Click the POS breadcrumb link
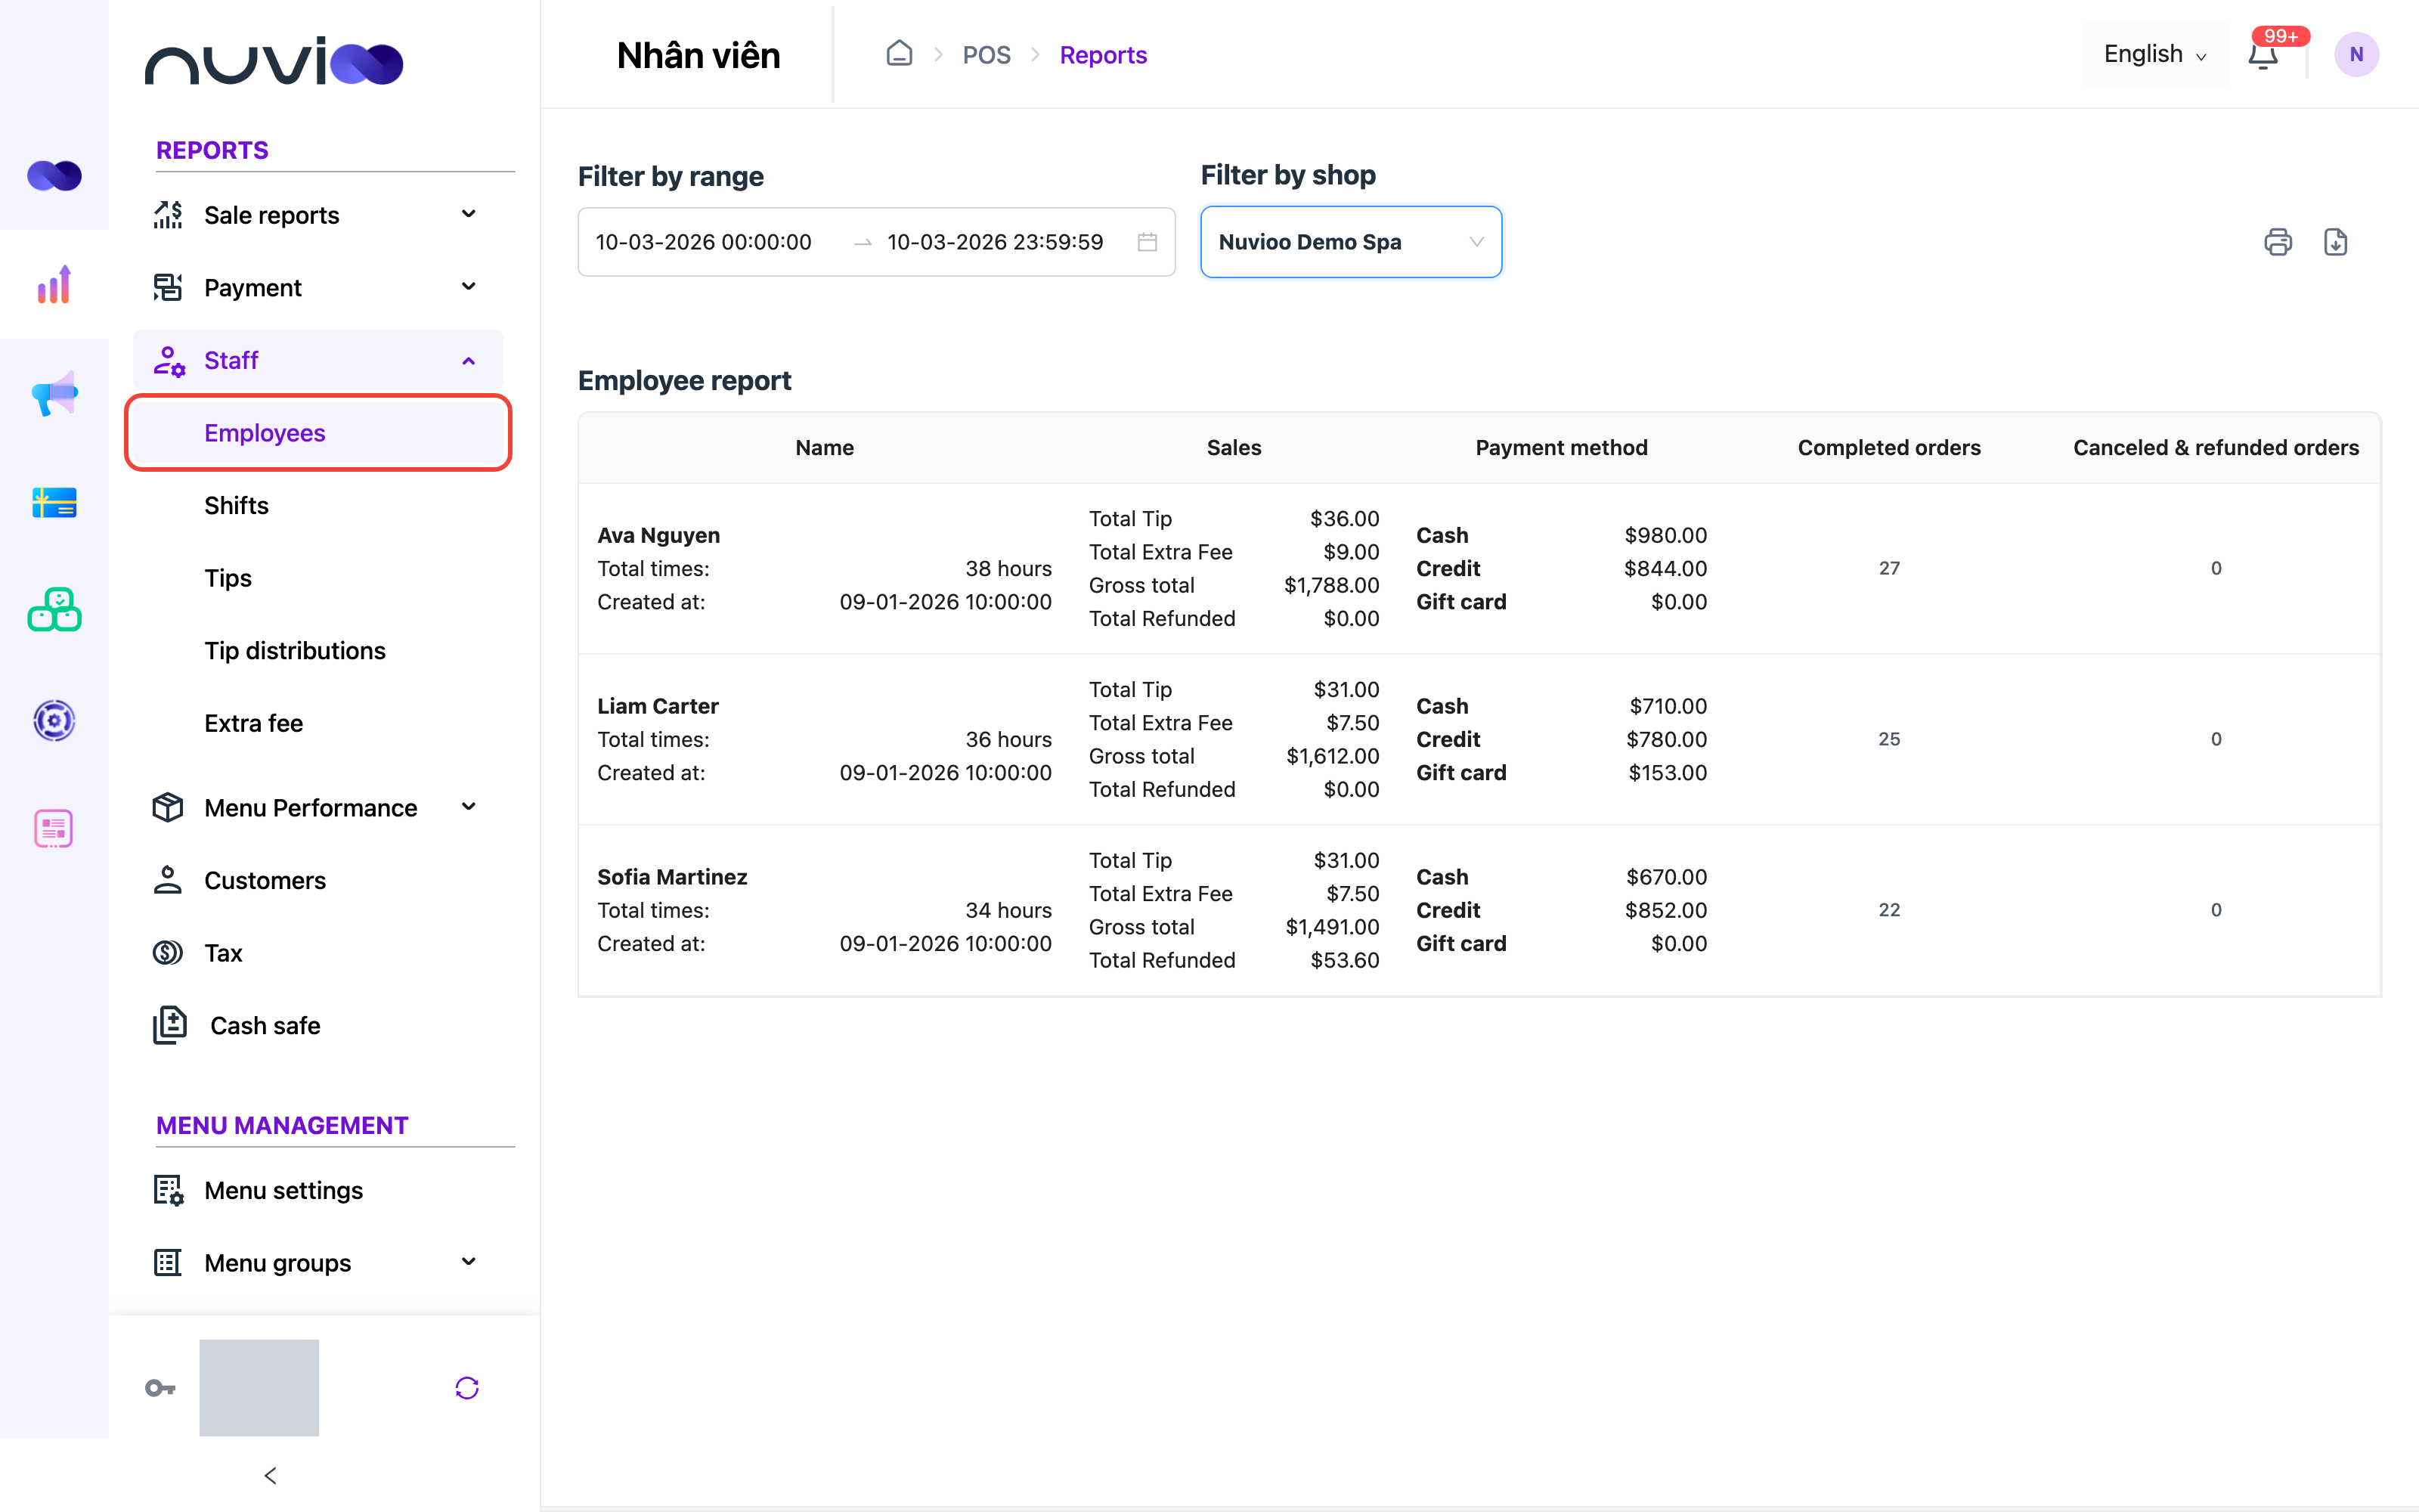2419x1512 pixels. tap(986, 55)
